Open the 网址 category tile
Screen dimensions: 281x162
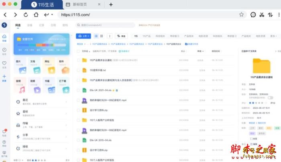click(x=49, y=66)
